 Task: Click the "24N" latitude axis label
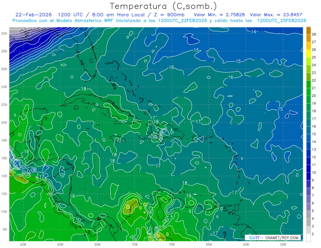click(x=4, y=87)
